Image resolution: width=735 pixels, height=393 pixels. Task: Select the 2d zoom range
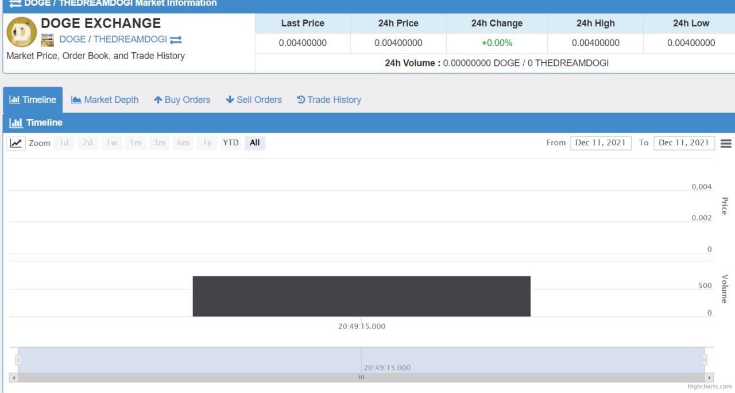coord(88,143)
